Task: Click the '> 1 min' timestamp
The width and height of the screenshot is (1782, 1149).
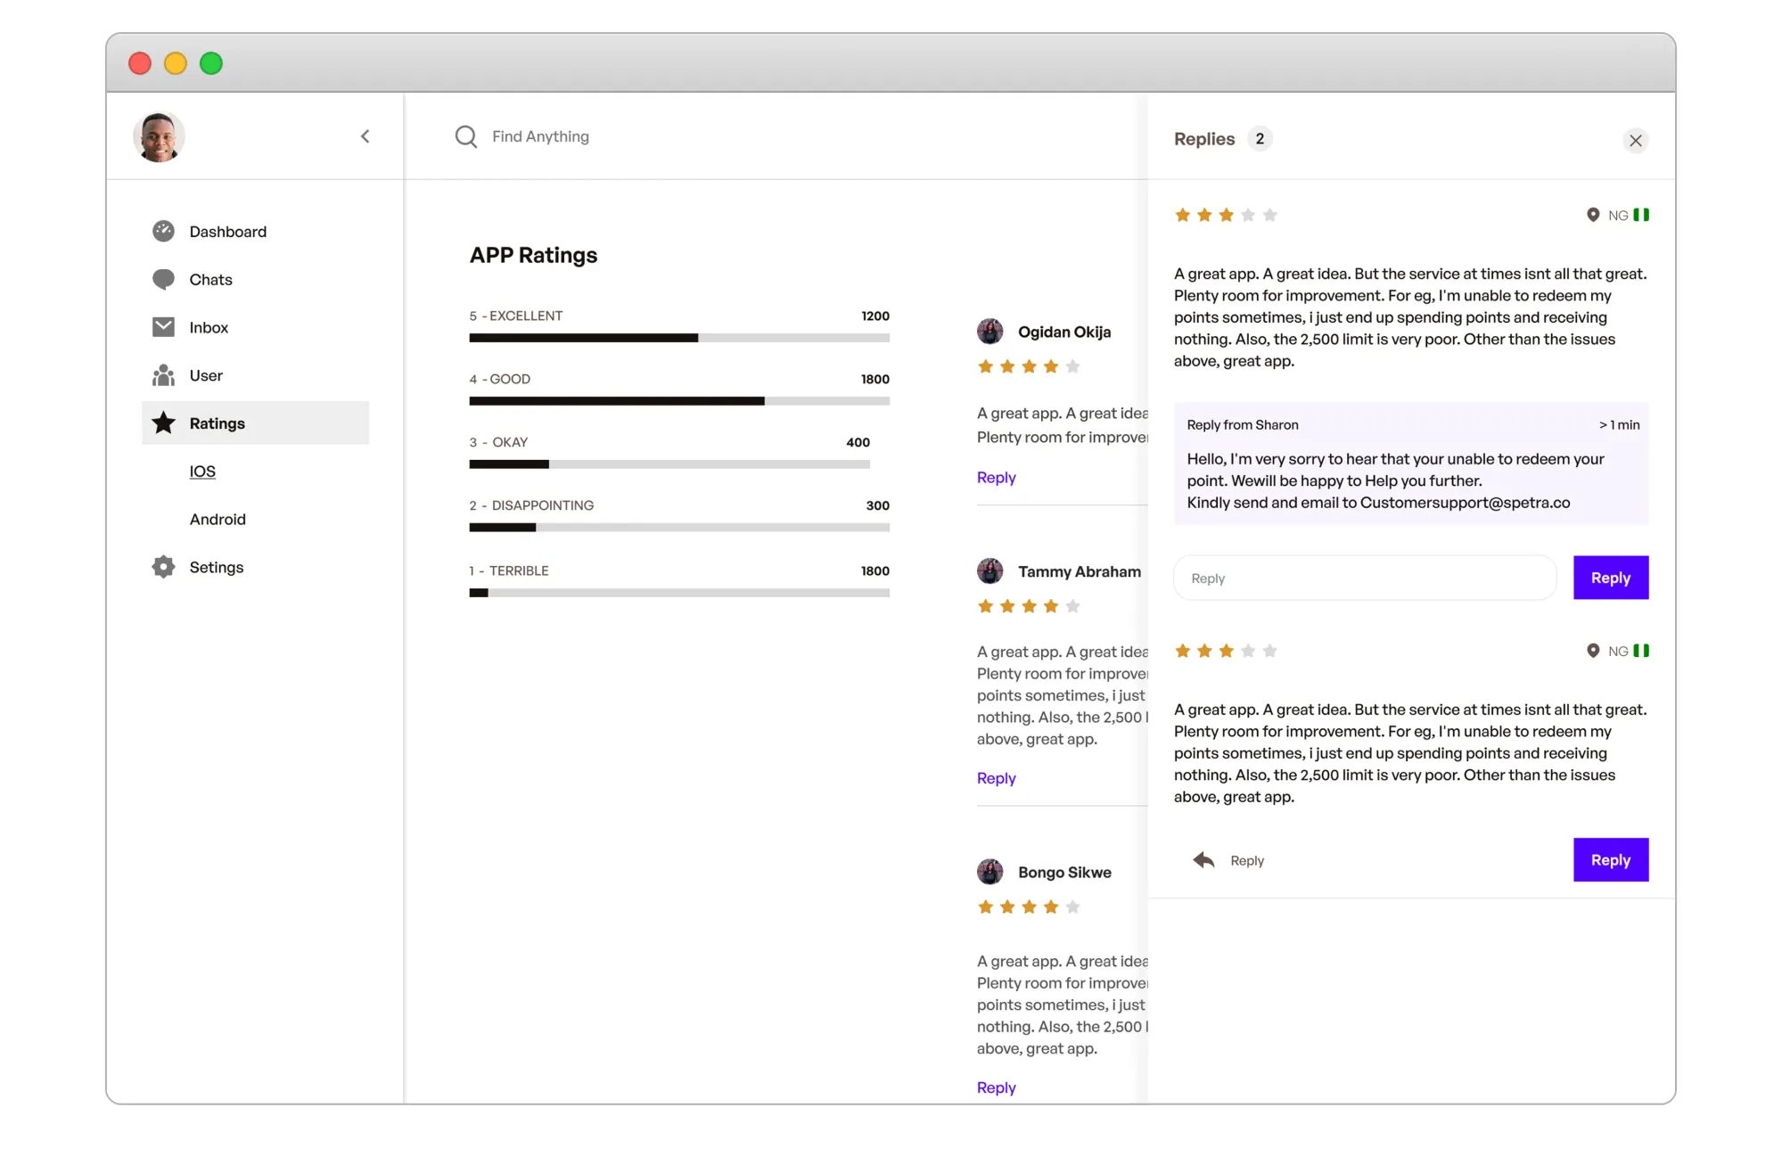Action: pos(1619,425)
